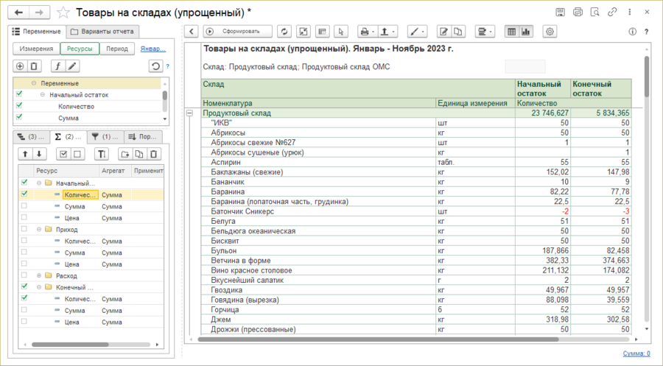Move resource up with the up arrow
Screen dimensions: 663x366
[25, 154]
